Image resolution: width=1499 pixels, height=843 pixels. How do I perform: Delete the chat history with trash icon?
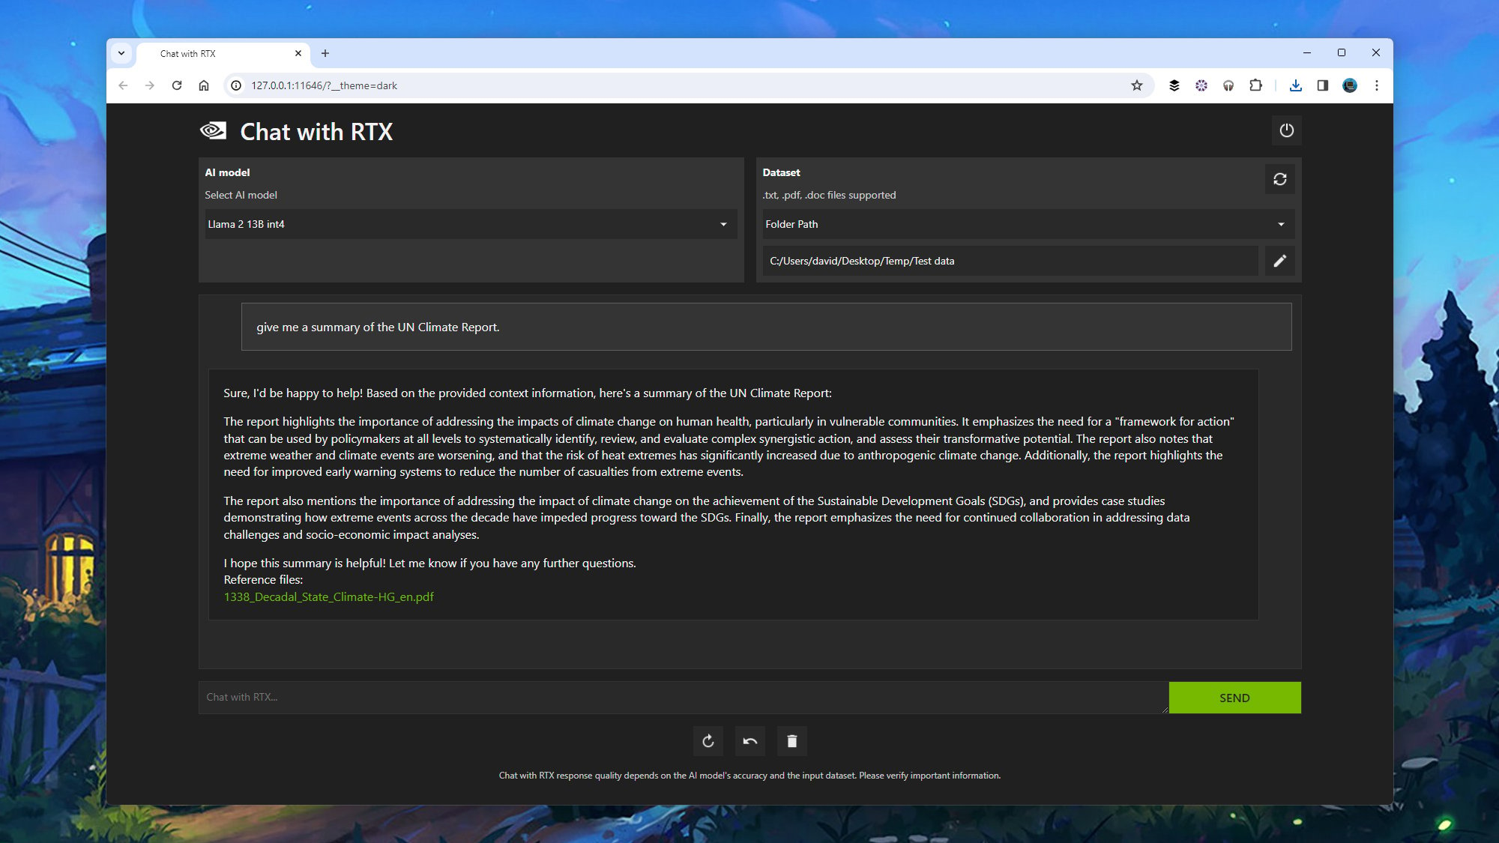pos(791,741)
